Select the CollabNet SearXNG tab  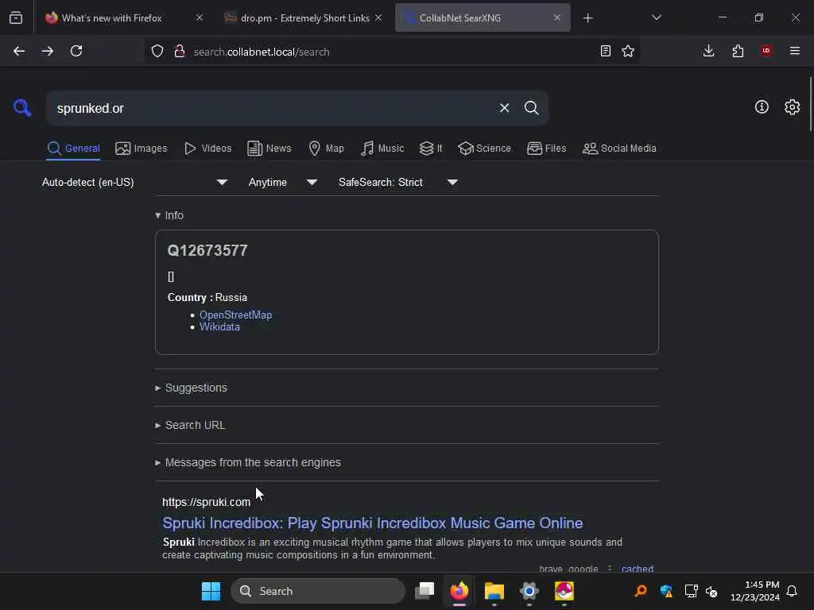point(483,17)
